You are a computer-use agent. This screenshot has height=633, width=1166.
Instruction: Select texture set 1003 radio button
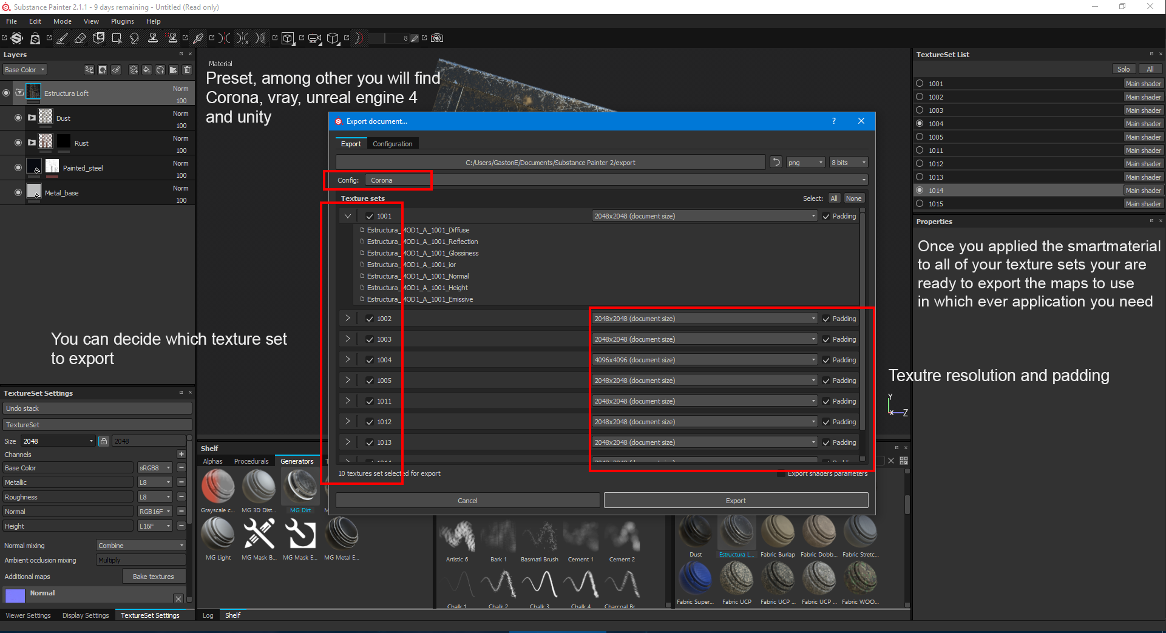[x=920, y=110]
